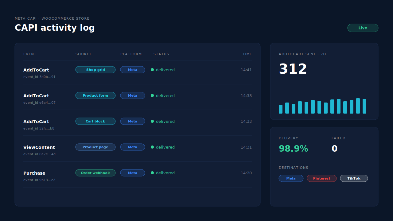
Task: Click the 98.9% delivery rate value
Action: (x=294, y=149)
